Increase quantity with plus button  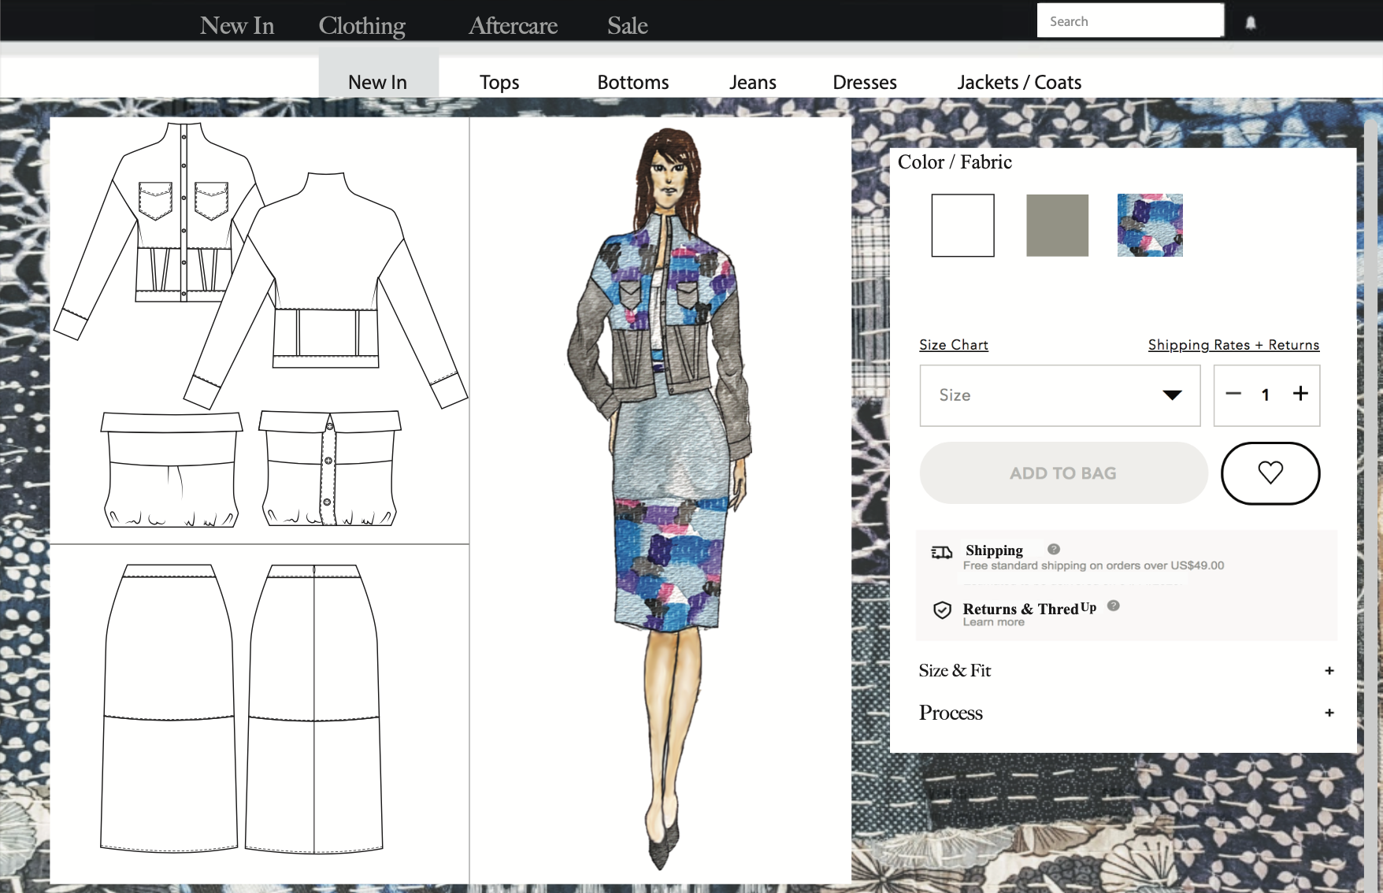1300,393
